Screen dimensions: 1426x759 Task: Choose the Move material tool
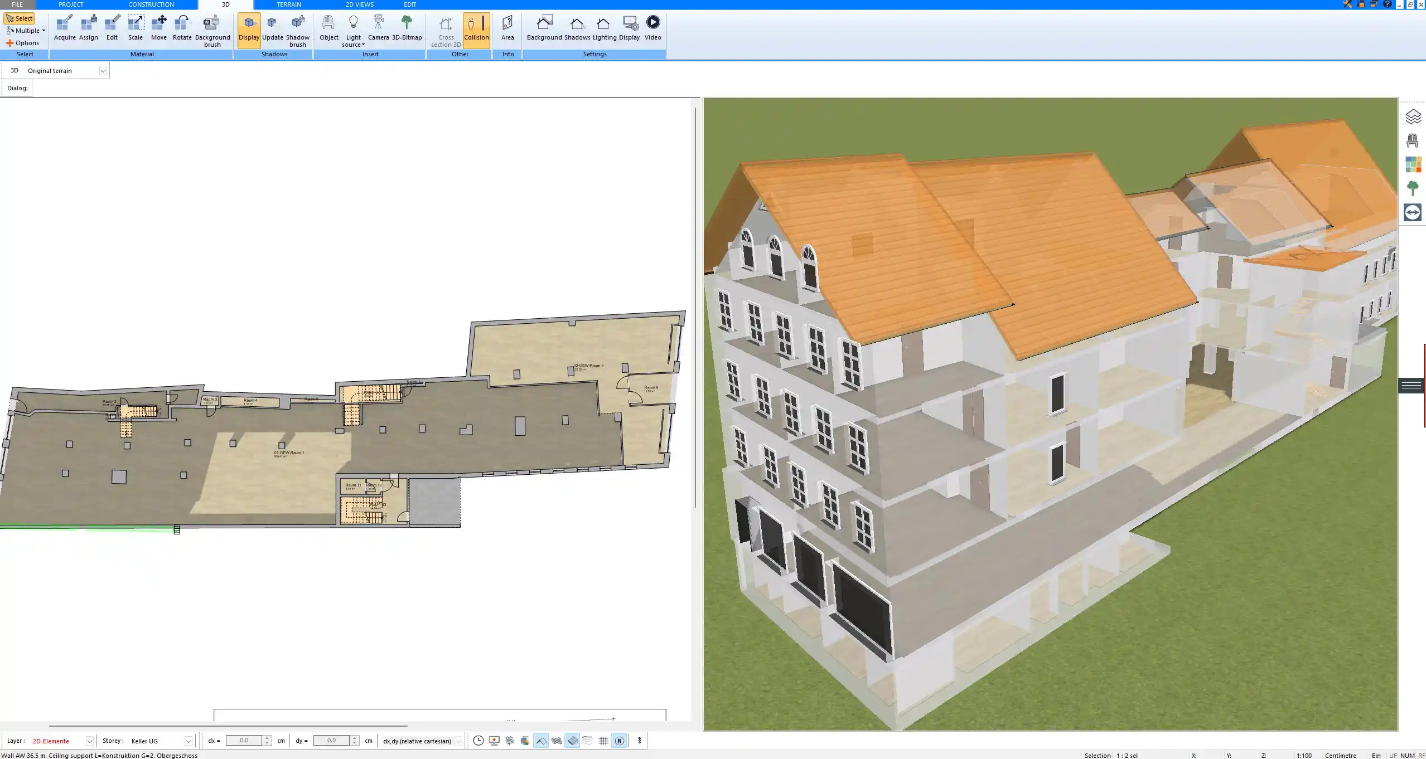(x=159, y=28)
